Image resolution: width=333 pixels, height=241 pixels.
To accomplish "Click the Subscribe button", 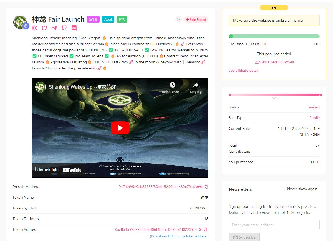I will 244,237.
